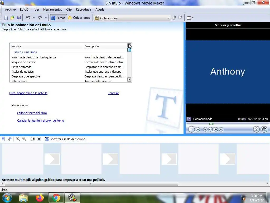The height and width of the screenshot is (203, 270).
Task: Click the Descripción column header
Action: (x=105, y=46)
